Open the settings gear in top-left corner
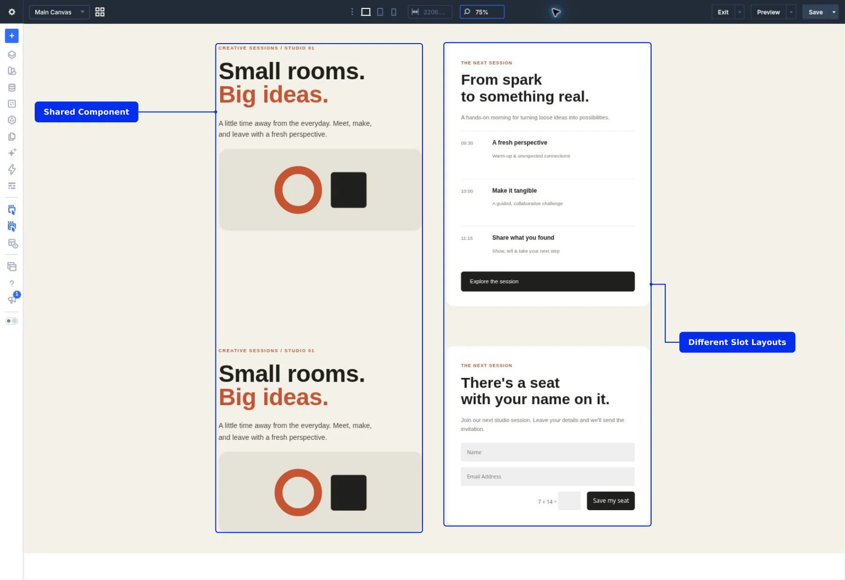845x580 pixels. (12, 12)
